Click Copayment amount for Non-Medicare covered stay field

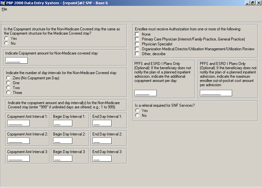pos(17,60)
